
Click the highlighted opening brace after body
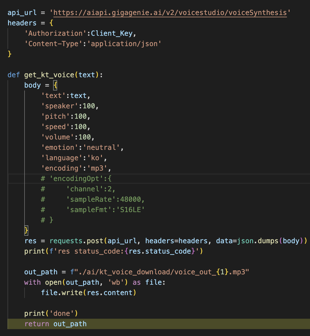55,85
